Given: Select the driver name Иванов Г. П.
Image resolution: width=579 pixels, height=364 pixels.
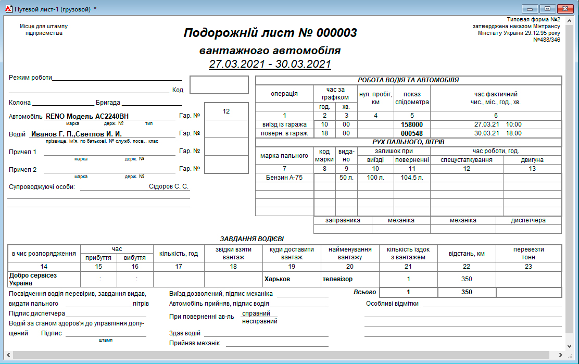Looking at the screenshot, I should (x=52, y=134).
